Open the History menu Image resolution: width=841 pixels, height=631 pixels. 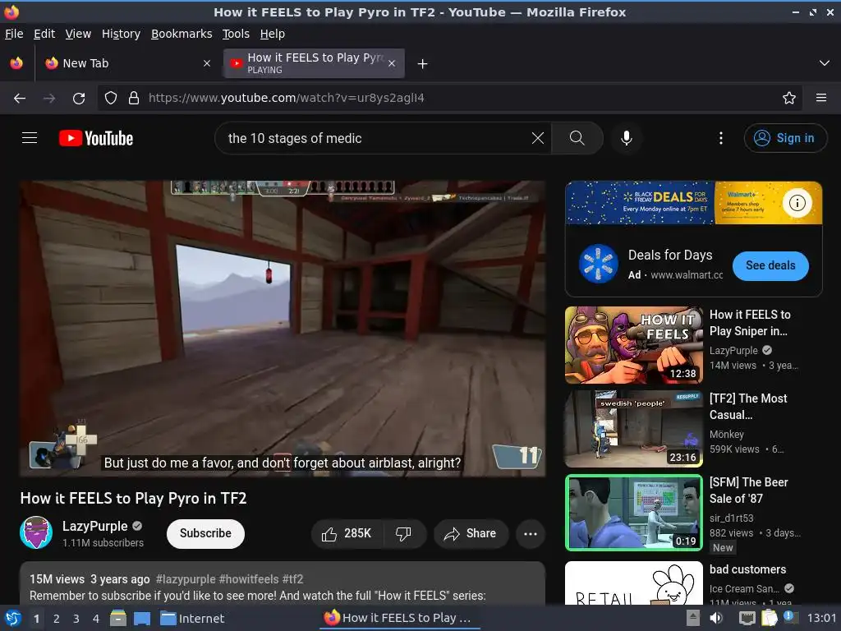coord(122,34)
